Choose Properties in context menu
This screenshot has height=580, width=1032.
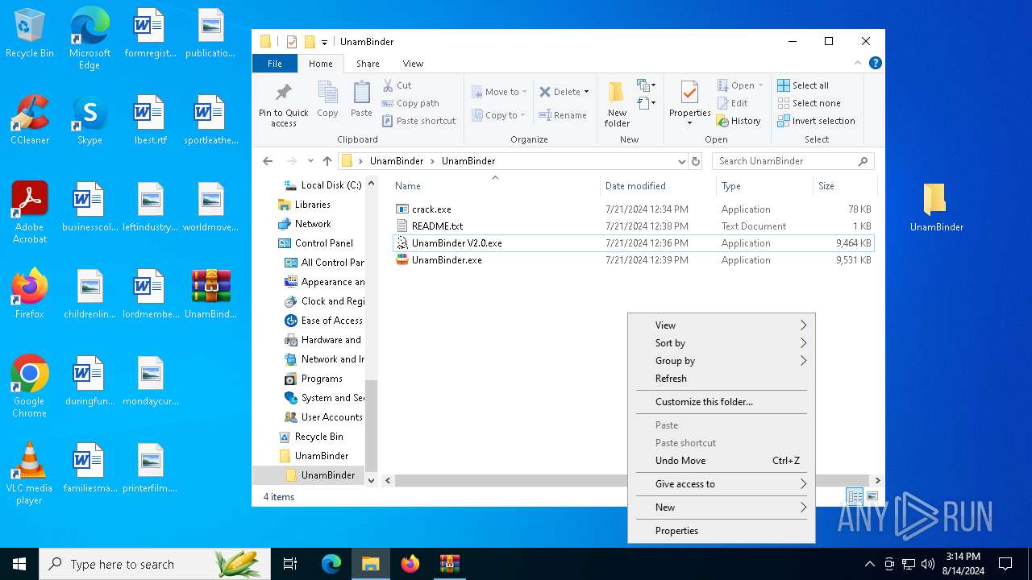pos(722,531)
